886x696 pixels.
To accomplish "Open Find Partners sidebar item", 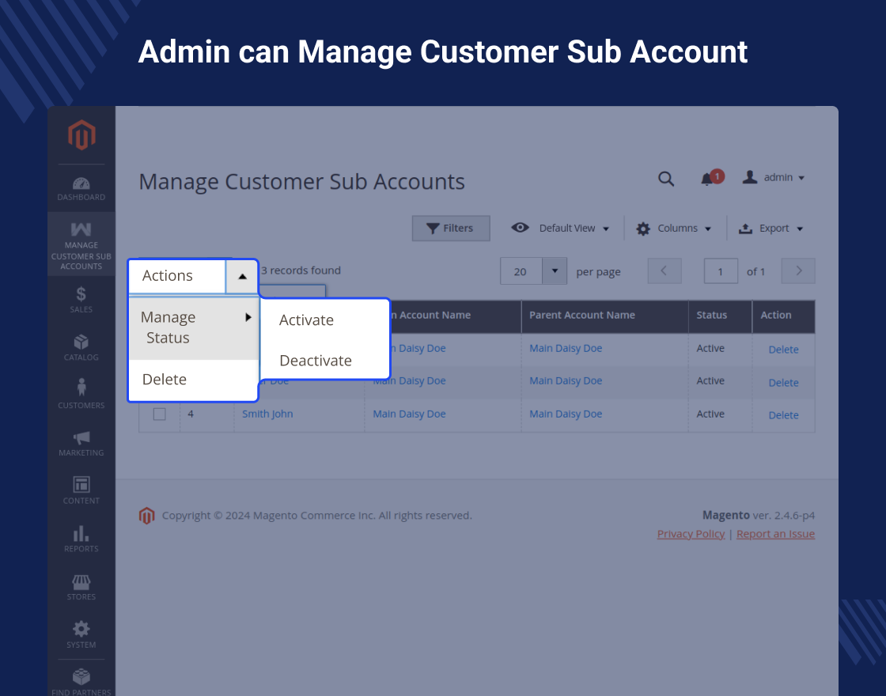I will pyautogui.click(x=81, y=681).
